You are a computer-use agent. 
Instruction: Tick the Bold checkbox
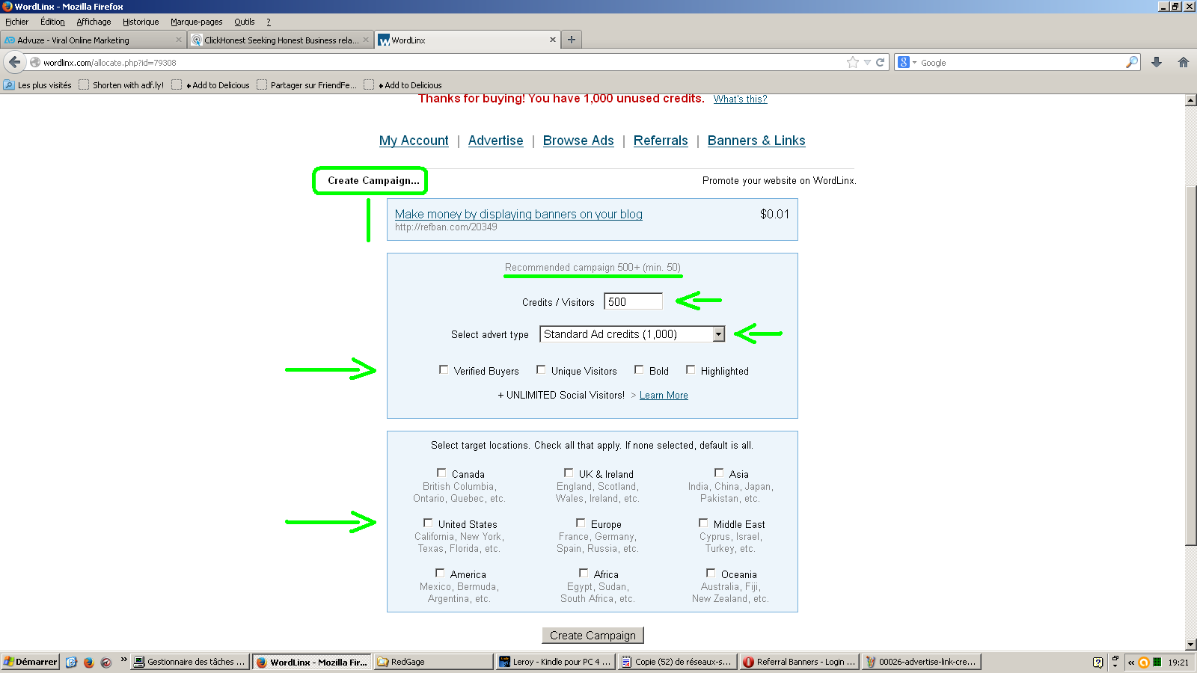coord(639,369)
